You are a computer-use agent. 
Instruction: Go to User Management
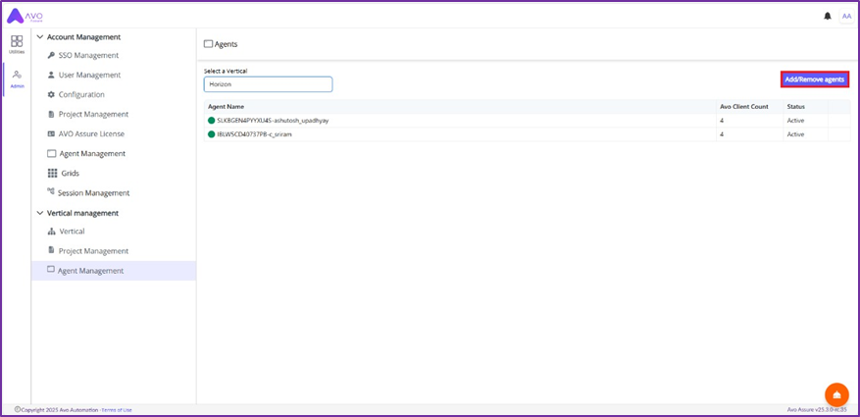point(89,76)
